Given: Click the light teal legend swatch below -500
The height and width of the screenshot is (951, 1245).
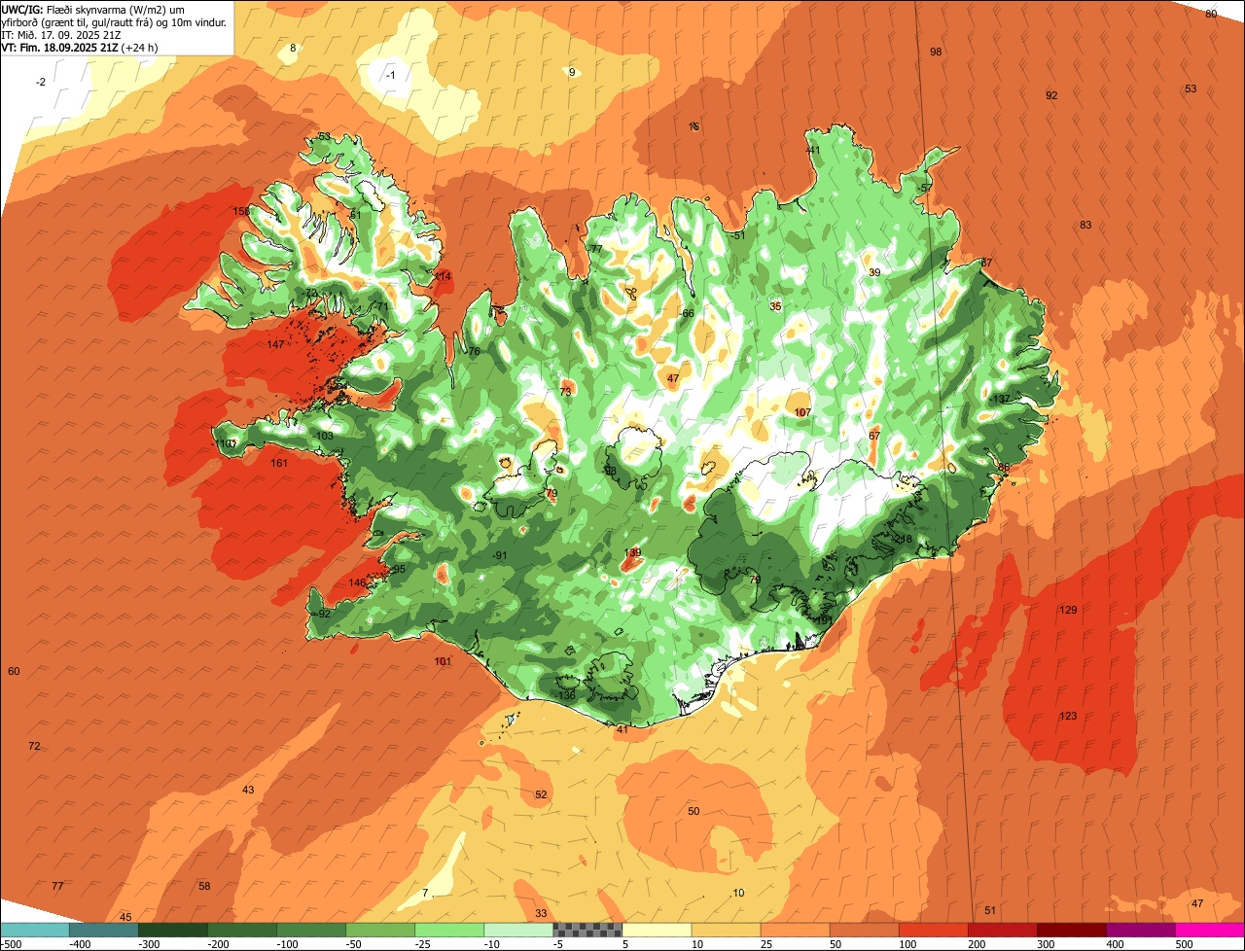Looking at the screenshot, I should coord(34,930).
